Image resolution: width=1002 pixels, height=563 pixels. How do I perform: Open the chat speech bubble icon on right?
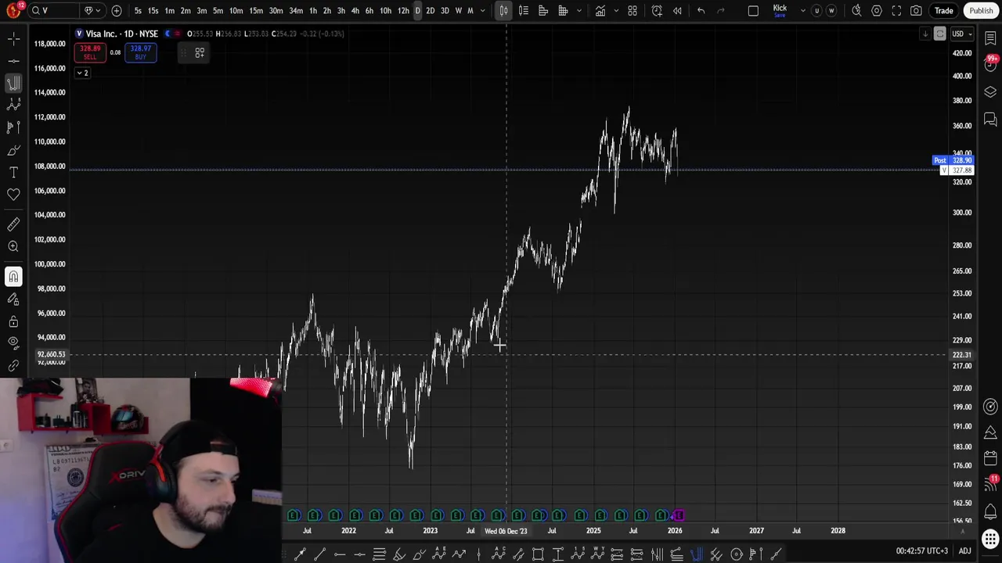[x=990, y=119]
